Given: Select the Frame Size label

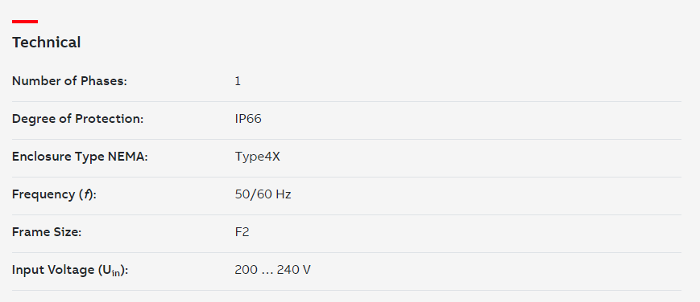Looking at the screenshot, I should click(x=47, y=232).
